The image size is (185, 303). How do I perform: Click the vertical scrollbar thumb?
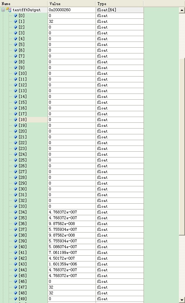182,147
